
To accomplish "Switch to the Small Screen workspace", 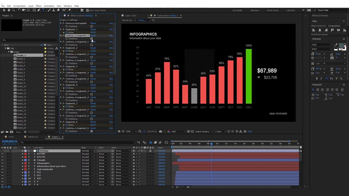I will coord(273,10).
